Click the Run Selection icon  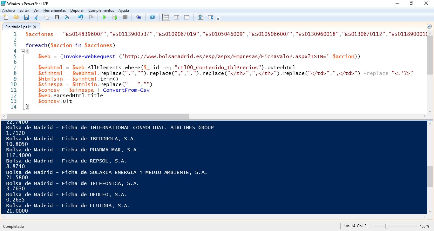[114, 17]
